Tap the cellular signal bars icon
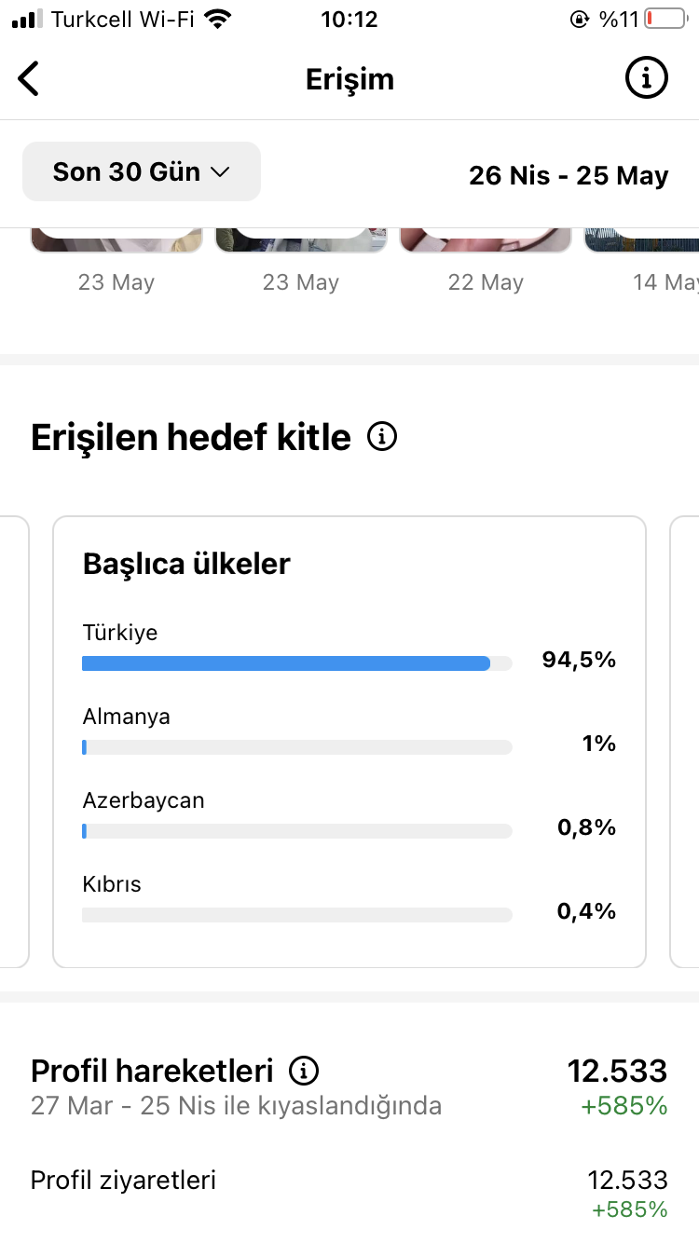This screenshot has width=699, height=1243. [x=27, y=19]
